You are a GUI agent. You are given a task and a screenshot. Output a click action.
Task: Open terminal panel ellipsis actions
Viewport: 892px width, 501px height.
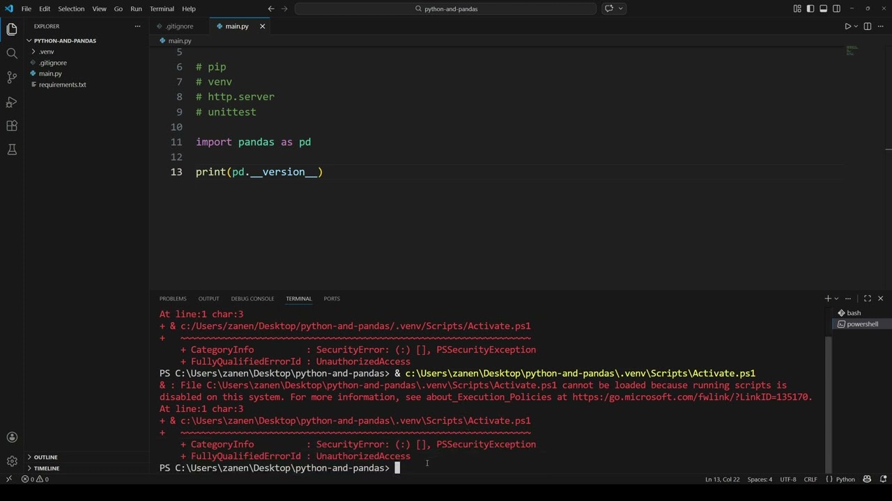point(848,299)
